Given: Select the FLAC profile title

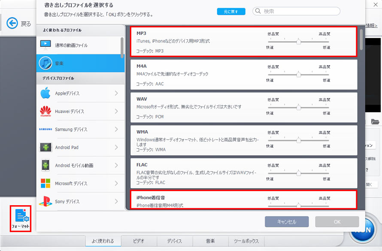Looking at the screenshot, I should pos(142,164).
